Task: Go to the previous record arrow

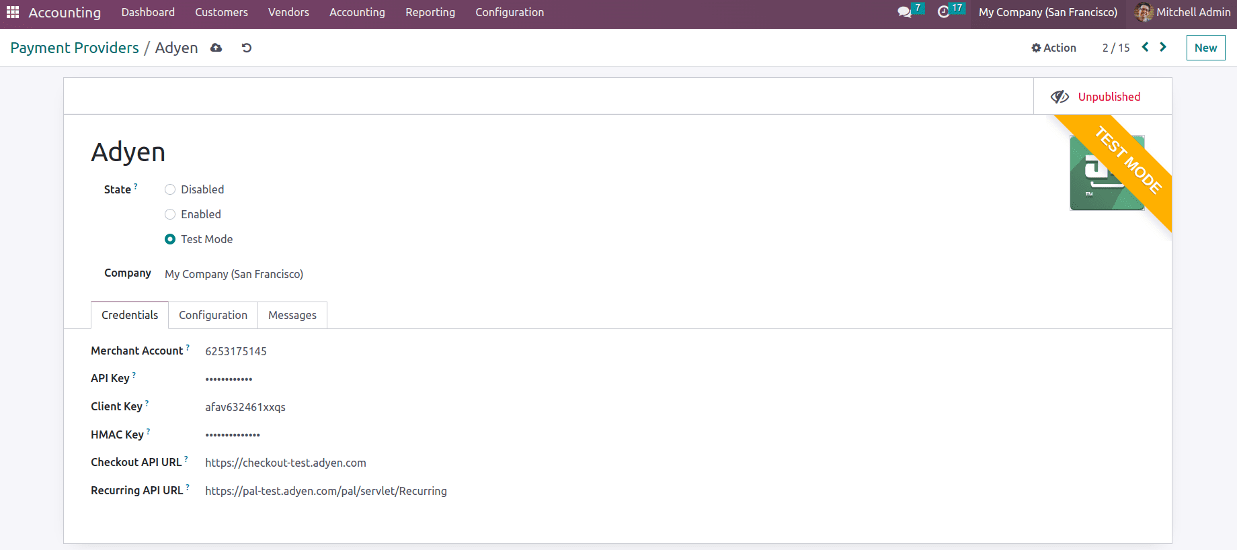Action: coord(1146,47)
